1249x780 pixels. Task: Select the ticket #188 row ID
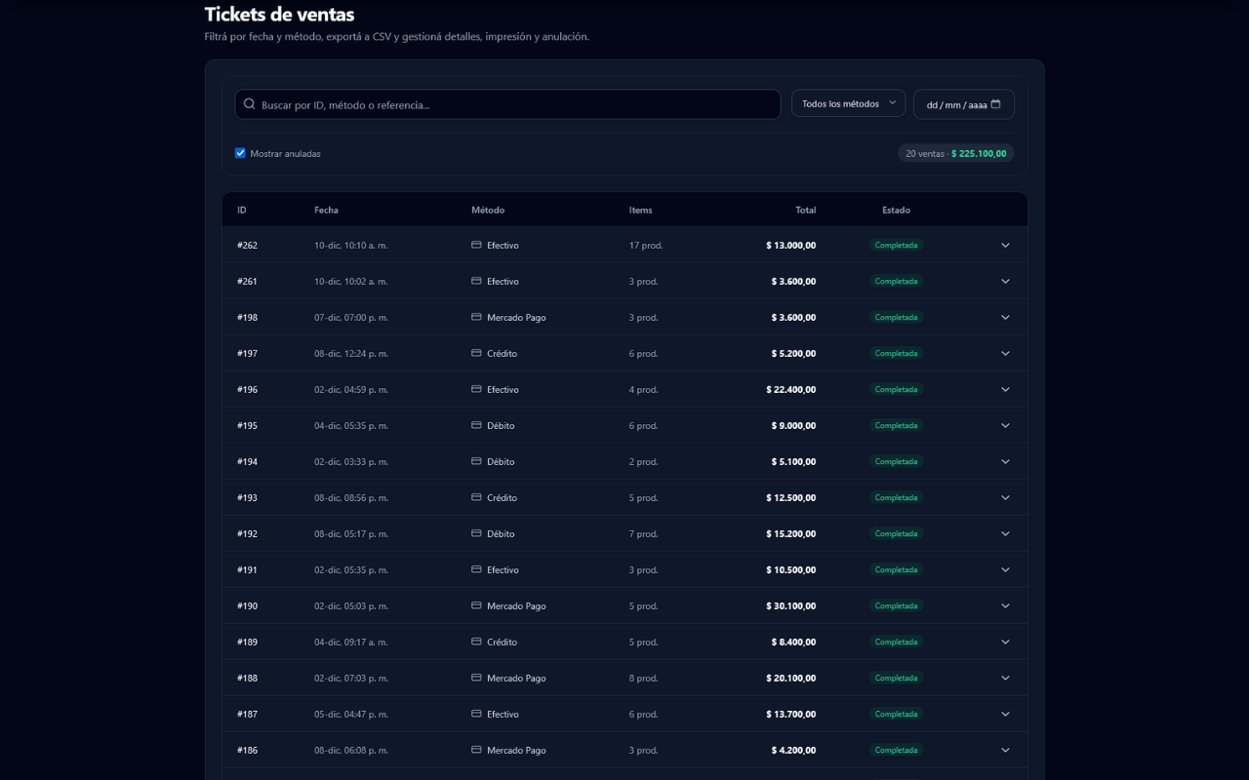[x=247, y=679]
